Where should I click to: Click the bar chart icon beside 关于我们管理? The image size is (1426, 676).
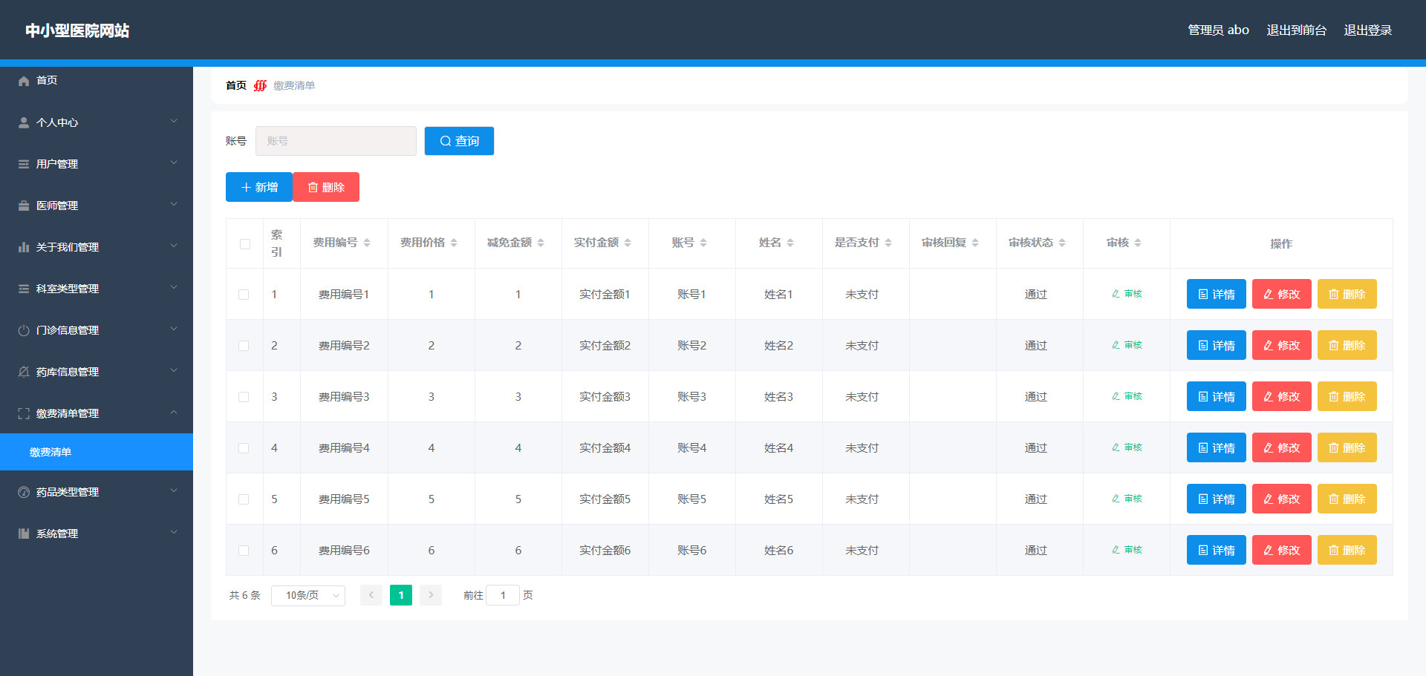pos(24,247)
